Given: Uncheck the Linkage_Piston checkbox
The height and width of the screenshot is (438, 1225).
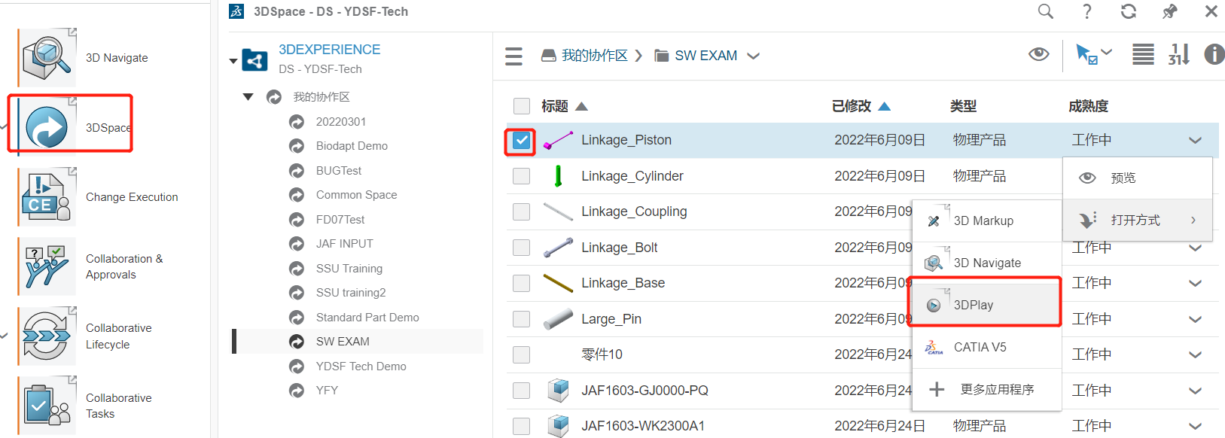Looking at the screenshot, I should coord(521,141).
